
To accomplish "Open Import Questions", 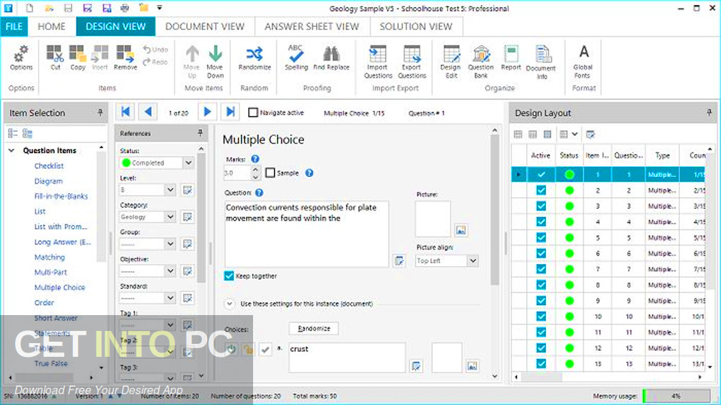I will [378, 62].
